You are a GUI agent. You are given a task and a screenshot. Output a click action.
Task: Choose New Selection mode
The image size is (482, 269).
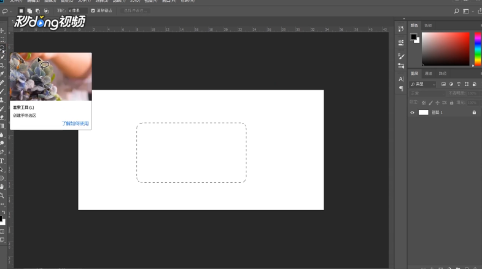(x=21, y=11)
